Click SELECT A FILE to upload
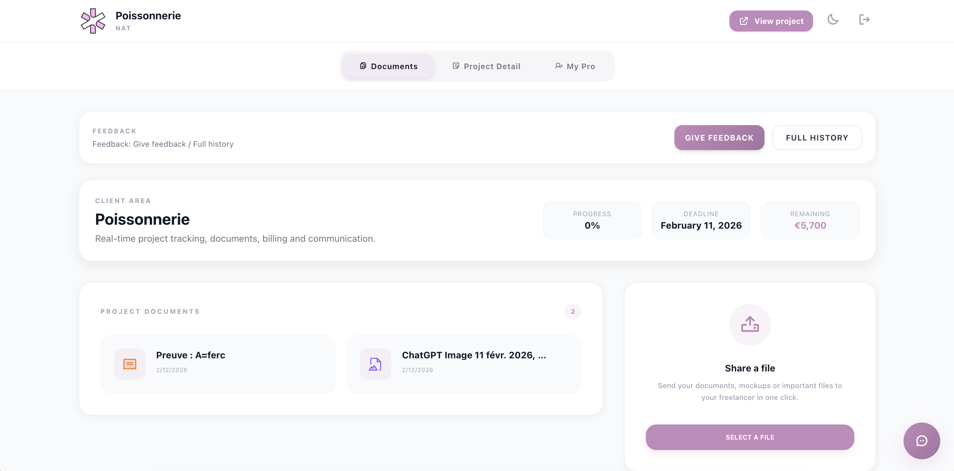The image size is (954, 471). tap(749, 437)
